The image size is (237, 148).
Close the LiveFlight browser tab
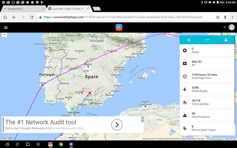(x=88, y=9)
